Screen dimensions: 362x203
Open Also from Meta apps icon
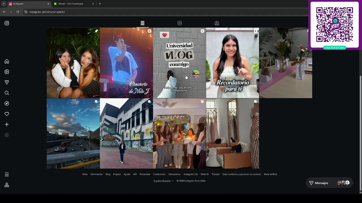tap(7, 185)
